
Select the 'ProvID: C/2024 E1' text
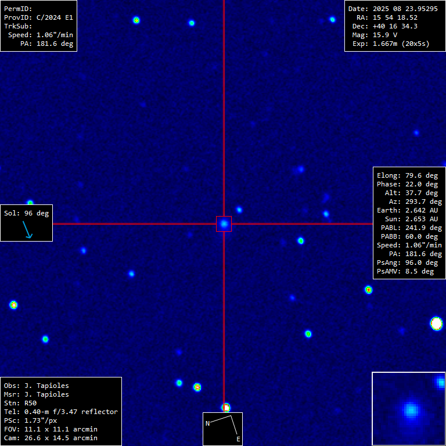[38, 17]
